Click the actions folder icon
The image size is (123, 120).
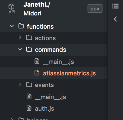pyautogui.click(x=29, y=37)
